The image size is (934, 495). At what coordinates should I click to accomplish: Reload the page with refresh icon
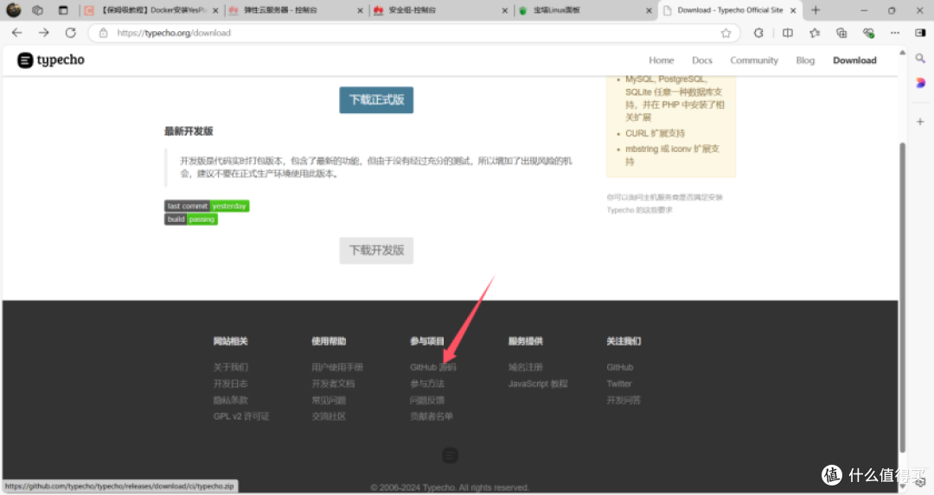pyautogui.click(x=70, y=33)
